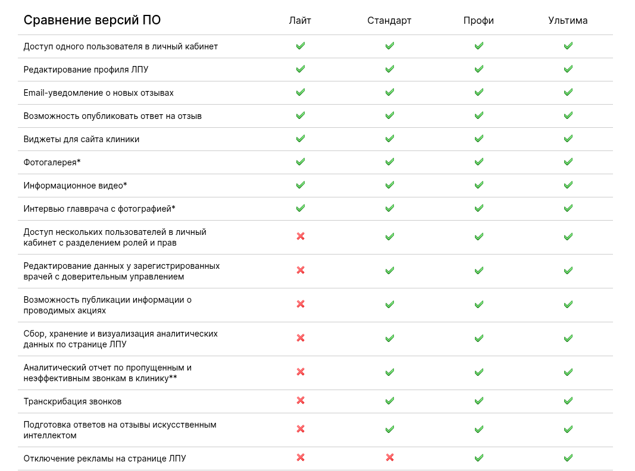Select the Стандарт column header
635x471 pixels.
pyautogui.click(x=389, y=21)
